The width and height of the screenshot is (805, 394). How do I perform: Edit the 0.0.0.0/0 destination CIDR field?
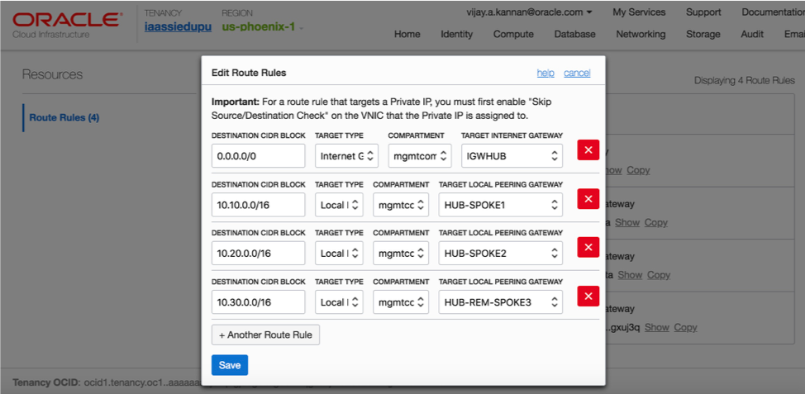point(258,155)
